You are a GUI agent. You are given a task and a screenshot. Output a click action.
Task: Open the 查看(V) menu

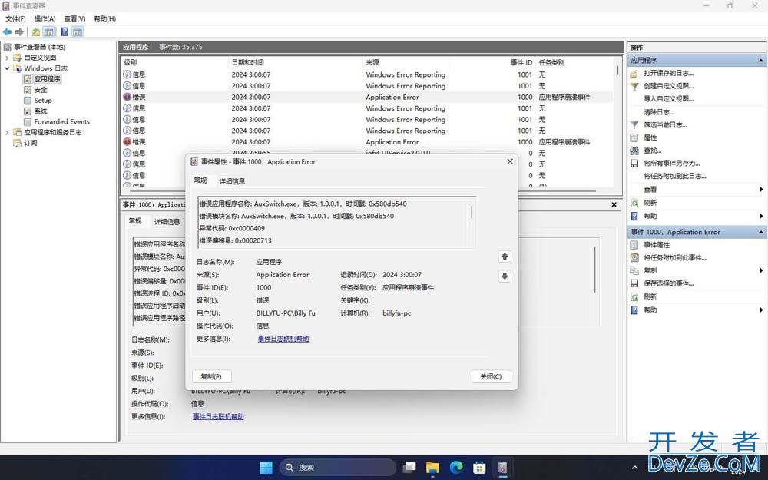click(74, 18)
